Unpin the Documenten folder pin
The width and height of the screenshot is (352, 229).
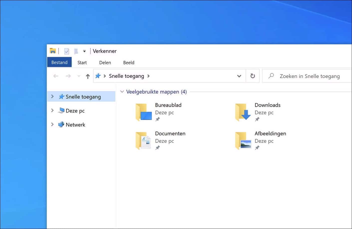tap(158, 148)
